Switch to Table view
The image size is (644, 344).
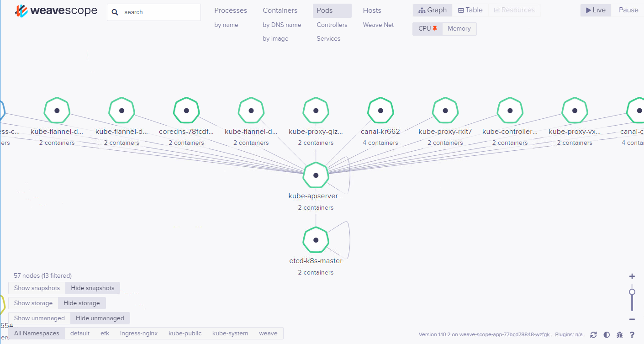470,10
